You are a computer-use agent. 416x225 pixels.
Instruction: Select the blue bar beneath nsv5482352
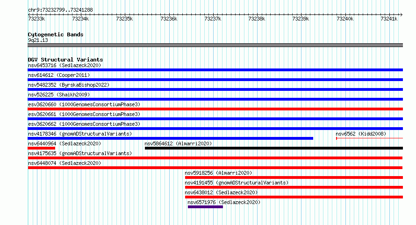click(215, 89)
